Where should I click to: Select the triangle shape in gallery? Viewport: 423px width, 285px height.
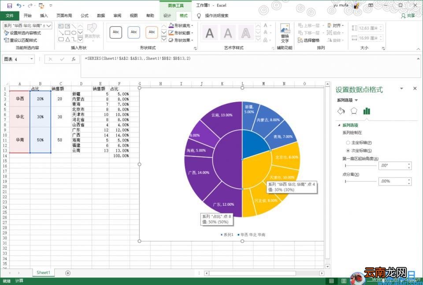coord(67,39)
